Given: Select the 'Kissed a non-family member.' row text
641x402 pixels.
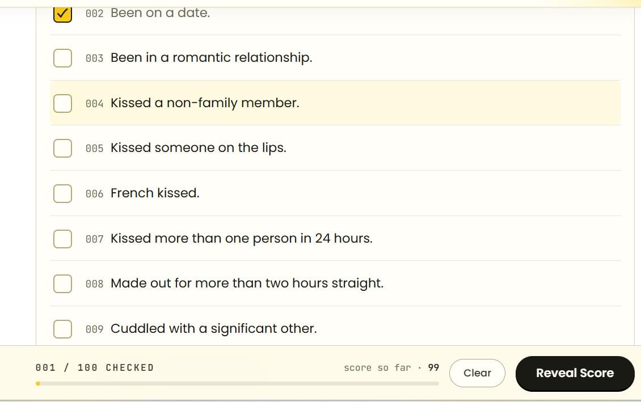Looking at the screenshot, I should pos(205,103).
